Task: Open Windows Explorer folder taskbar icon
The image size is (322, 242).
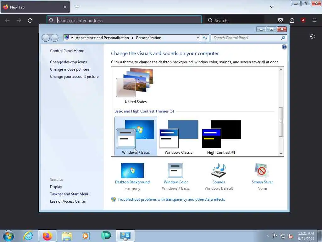Action: (x=67, y=236)
